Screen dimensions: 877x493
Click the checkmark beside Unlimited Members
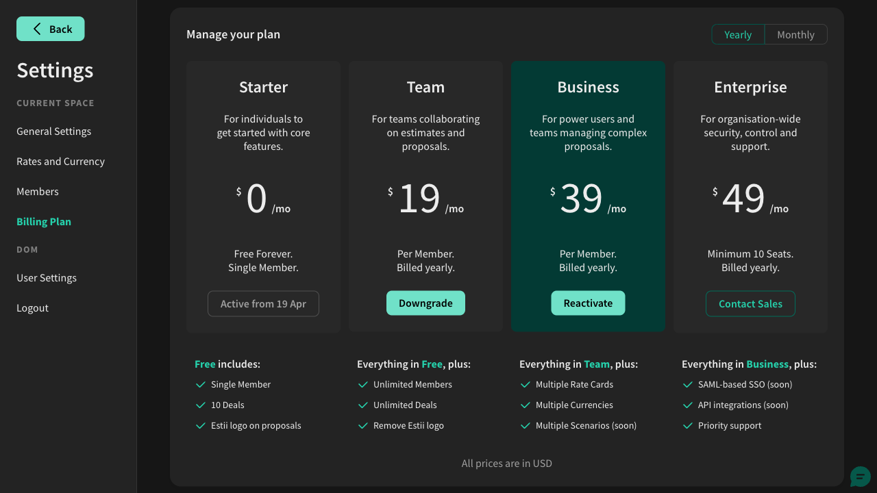coord(363,385)
